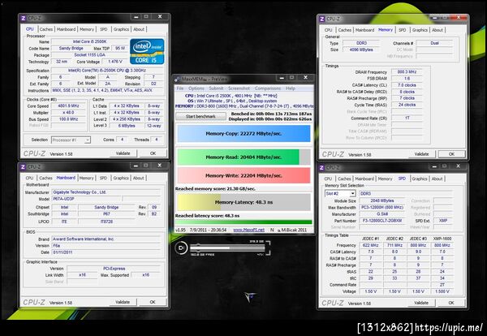Click the Intel Core i5 2500K name field
This screenshot has height=336, width=487.
coord(90,41)
